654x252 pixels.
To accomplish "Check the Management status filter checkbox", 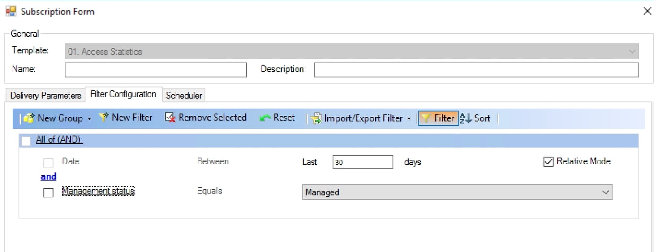I will click(x=48, y=193).
